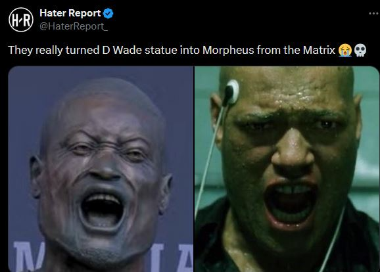Click the statue's wide open mouth
This screenshot has width=380, height=272.
pos(101,210)
